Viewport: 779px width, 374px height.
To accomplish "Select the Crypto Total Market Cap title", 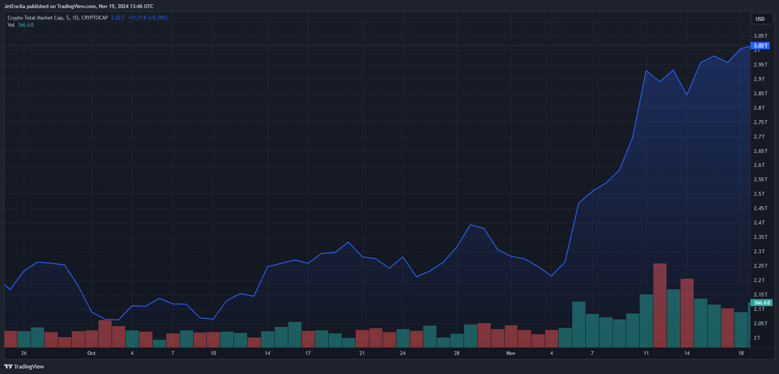I will 36,18.
